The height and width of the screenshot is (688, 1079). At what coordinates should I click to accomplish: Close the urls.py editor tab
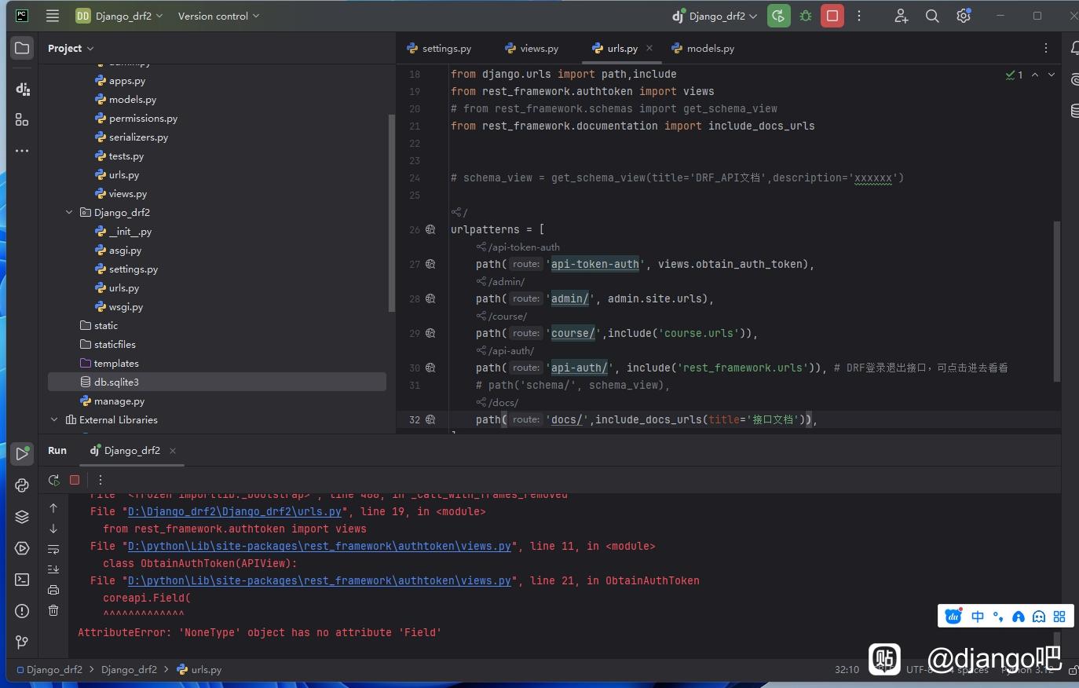[x=649, y=48]
